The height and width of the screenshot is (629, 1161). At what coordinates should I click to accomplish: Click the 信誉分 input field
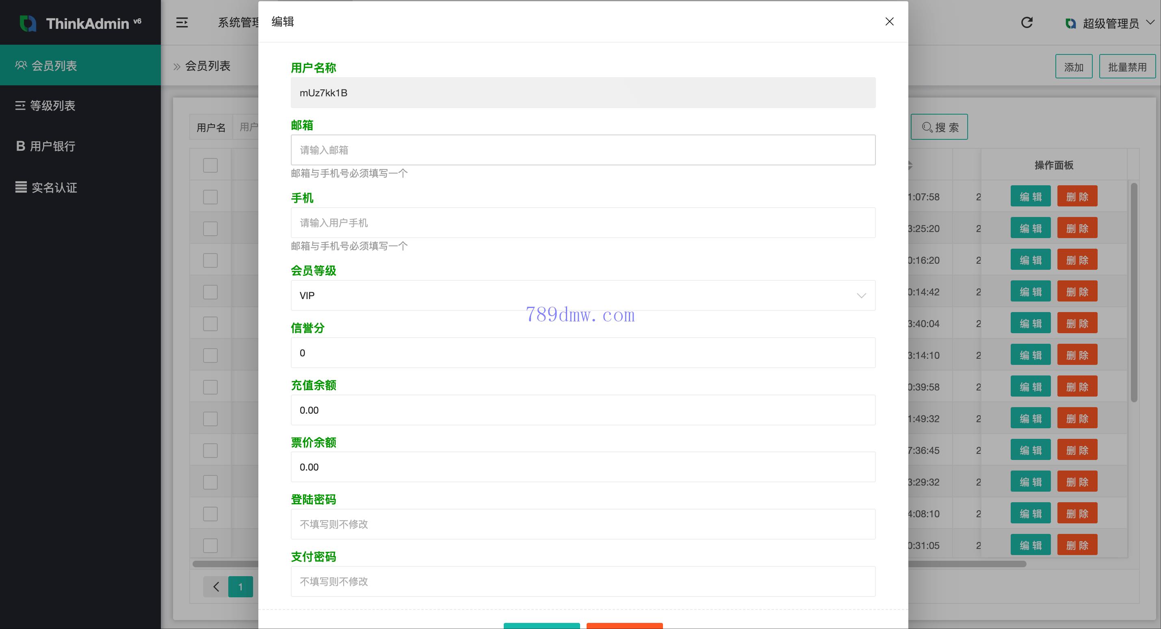point(582,353)
